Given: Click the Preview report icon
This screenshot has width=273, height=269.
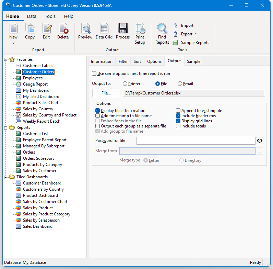Looking at the screenshot, I should pos(85,29).
